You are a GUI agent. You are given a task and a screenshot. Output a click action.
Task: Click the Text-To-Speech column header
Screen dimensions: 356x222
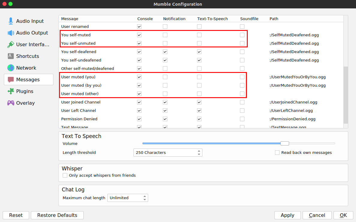[x=213, y=19]
